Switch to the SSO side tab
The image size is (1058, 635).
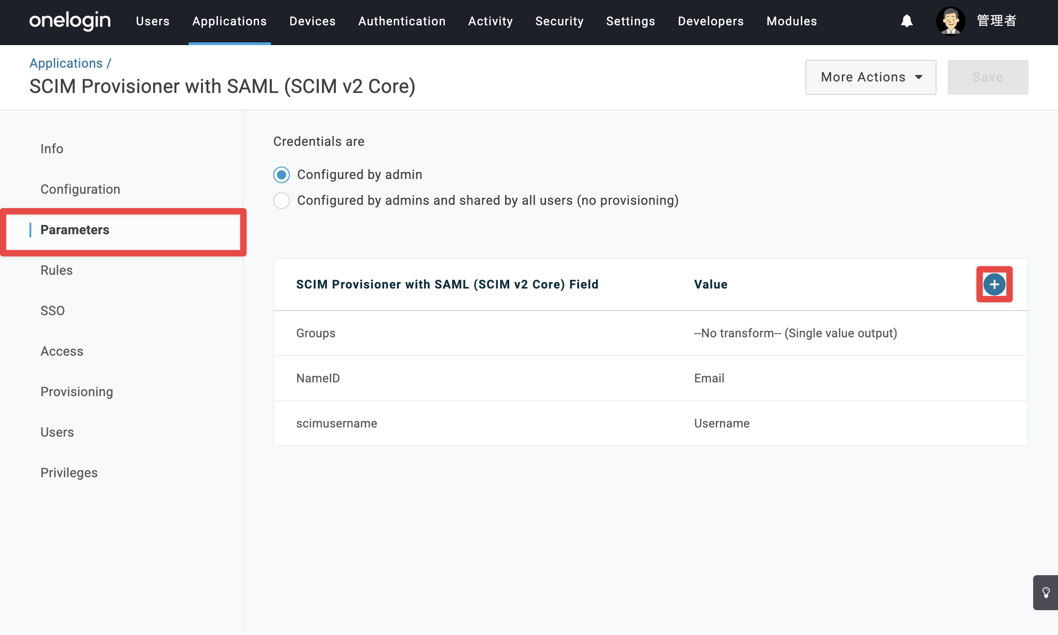[52, 311]
